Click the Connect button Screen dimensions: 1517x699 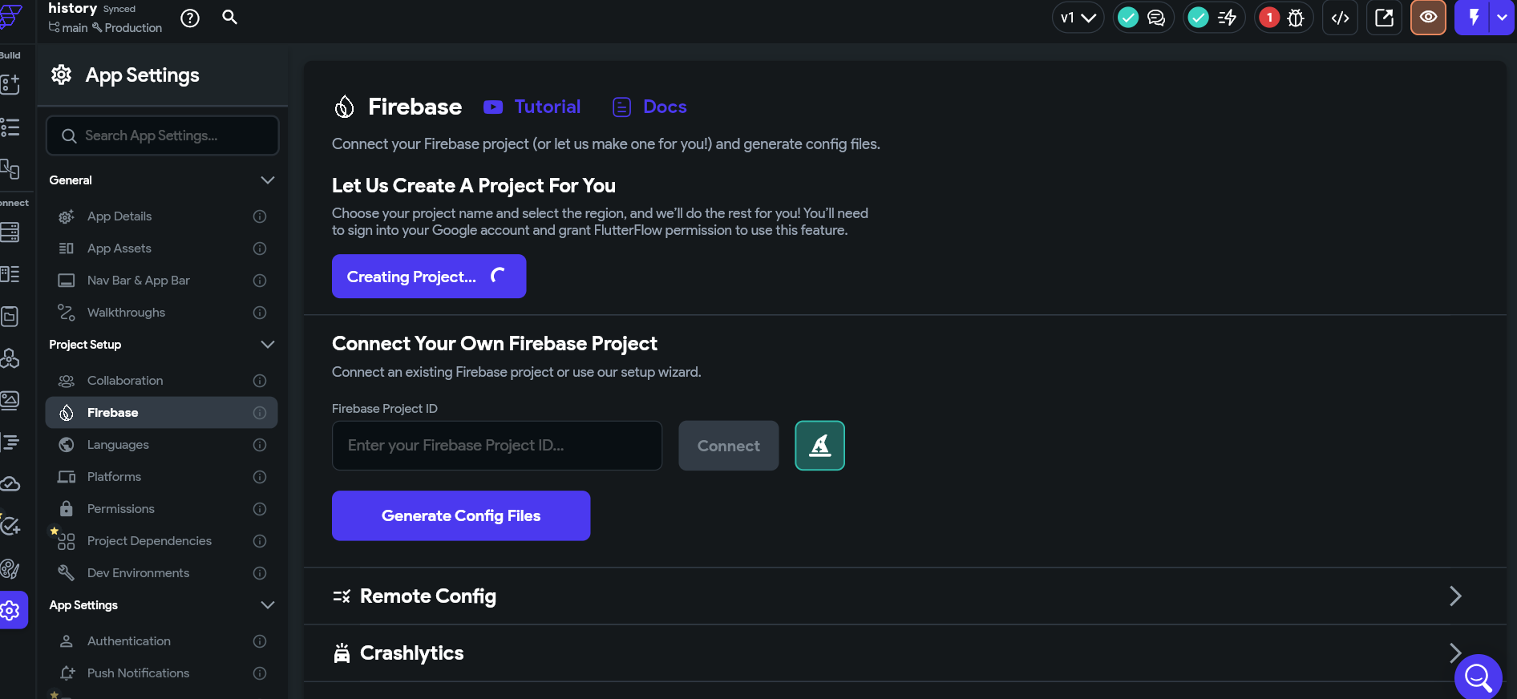tap(728, 446)
